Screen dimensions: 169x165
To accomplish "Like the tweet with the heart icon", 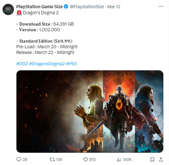I will pyautogui.click(x=85, y=159).
